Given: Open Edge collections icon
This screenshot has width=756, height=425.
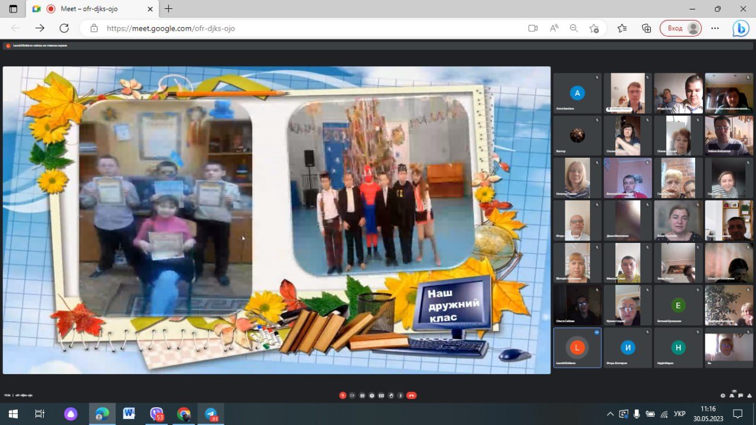Looking at the screenshot, I should [x=647, y=28].
